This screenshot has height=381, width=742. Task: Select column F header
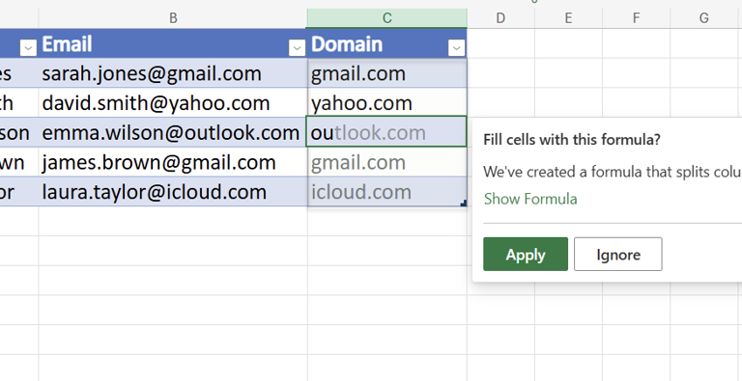[636, 18]
